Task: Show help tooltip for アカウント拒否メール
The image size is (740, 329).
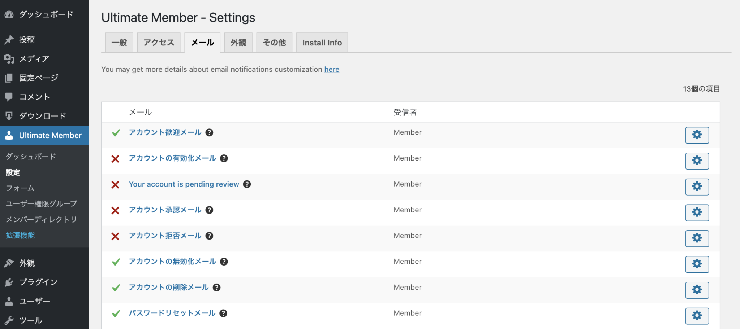Action: pos(209,236)
